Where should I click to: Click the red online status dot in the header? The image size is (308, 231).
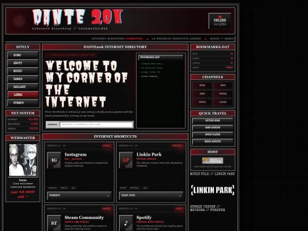click(220, 17)
